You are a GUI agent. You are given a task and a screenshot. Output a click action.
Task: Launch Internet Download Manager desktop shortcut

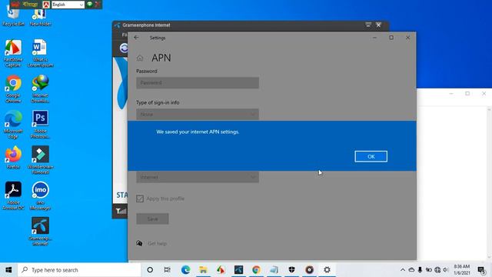(40, 89)
